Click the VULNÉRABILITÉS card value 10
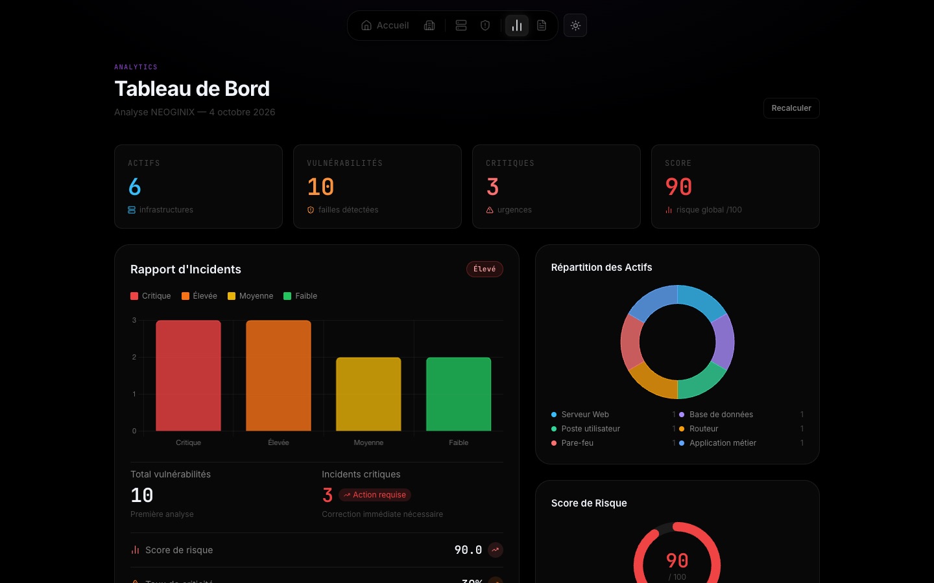 320,187
